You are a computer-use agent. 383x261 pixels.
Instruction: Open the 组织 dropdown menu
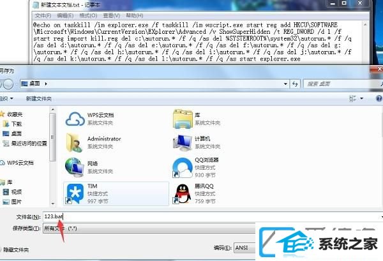[6, 99]
